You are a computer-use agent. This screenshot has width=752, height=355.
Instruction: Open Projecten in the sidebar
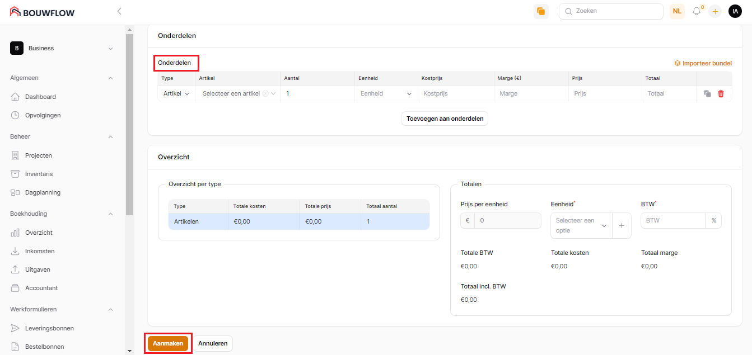[39, 155]
